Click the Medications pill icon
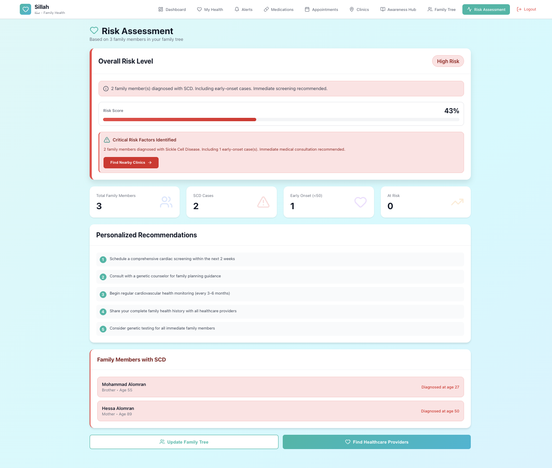The height and width of the screenshot is (468, 552). pos(265,9)
